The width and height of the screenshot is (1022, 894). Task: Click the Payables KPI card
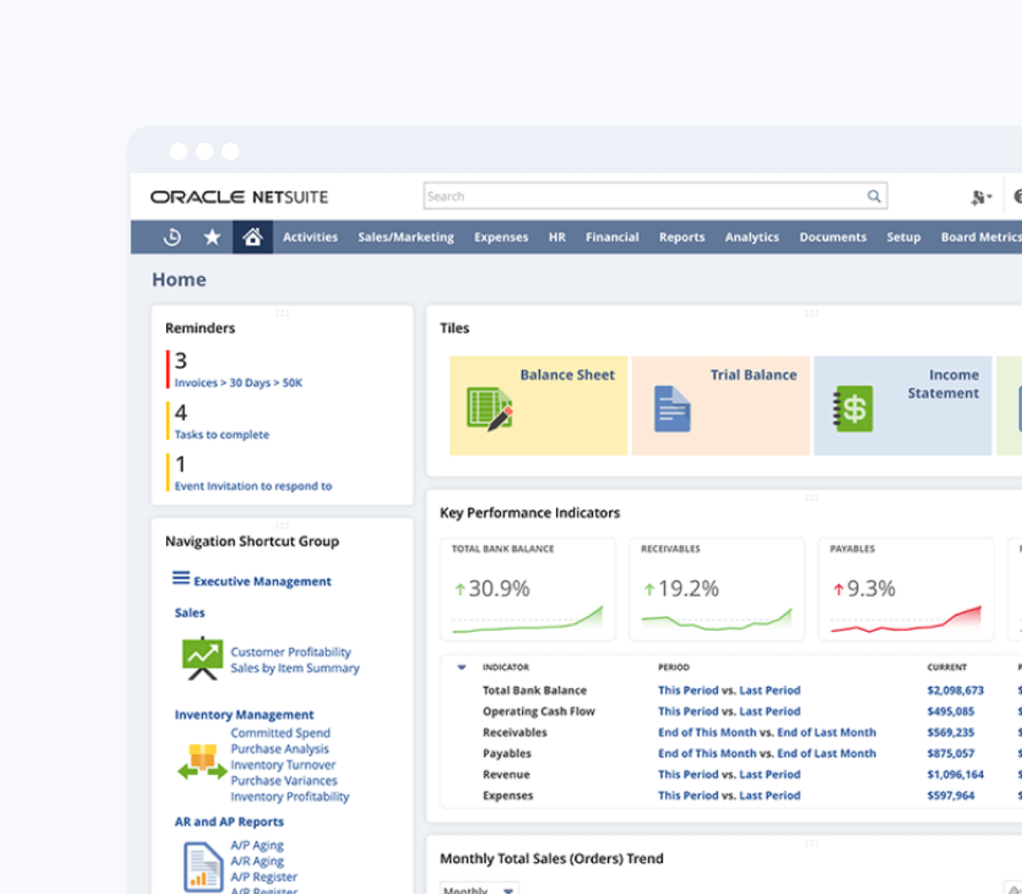(906, 589)
